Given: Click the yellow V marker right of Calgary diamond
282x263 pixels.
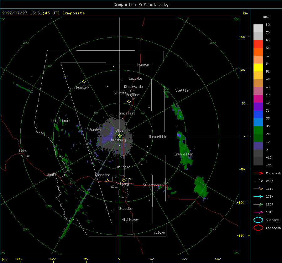Looking at the screenshot, I should coord(130,179).
